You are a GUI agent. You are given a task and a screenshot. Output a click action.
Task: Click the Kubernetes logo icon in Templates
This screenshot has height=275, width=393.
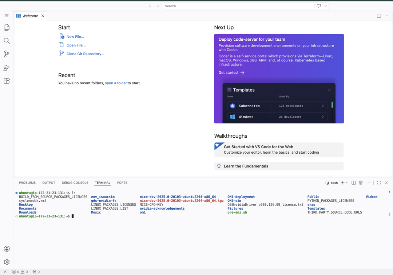pyautogui.click(x=233, y=106)
